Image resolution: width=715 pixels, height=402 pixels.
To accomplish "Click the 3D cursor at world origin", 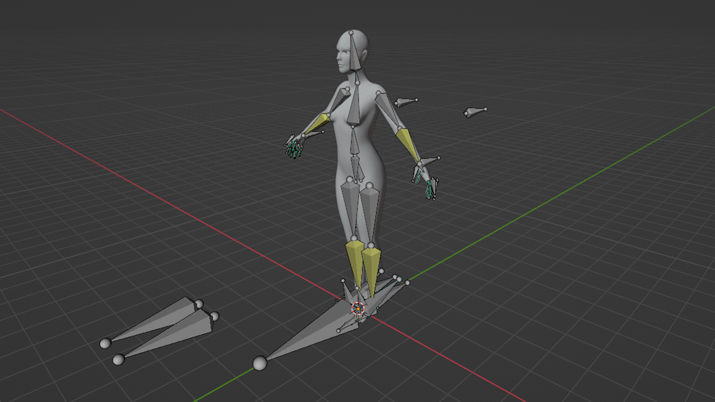I will [358, 308].
